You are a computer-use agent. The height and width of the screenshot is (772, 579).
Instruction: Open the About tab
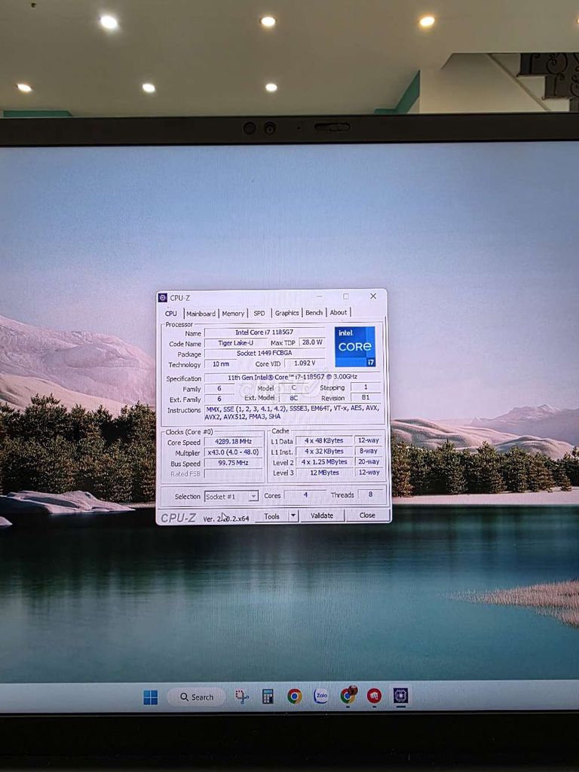click(339, 312)
